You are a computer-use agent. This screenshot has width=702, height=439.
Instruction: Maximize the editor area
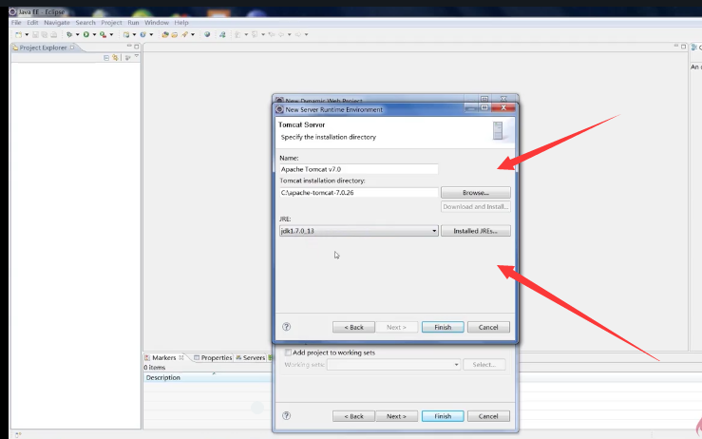684,47
